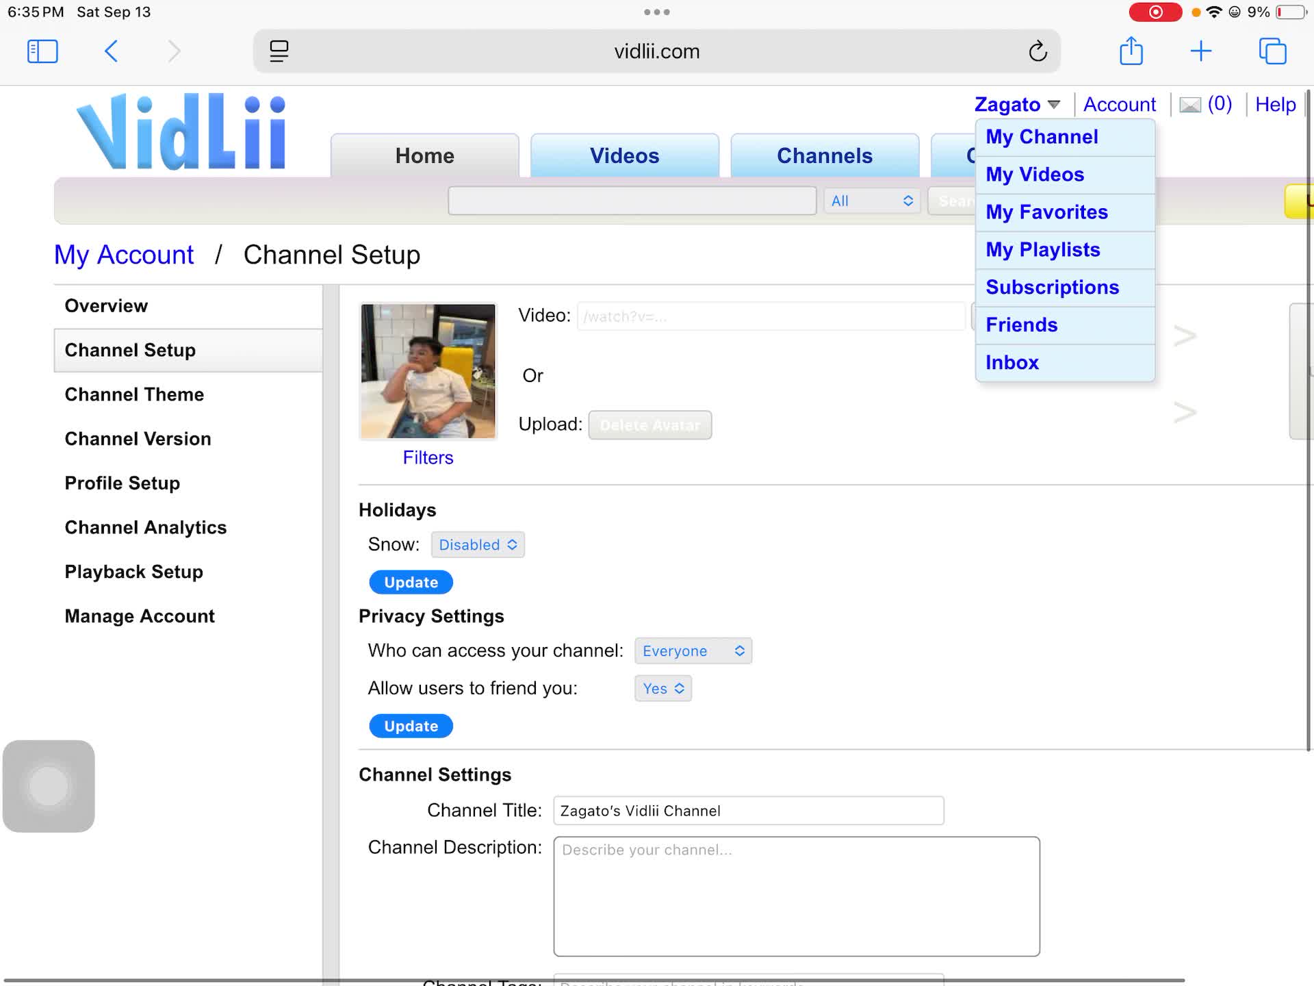Open the Who can access channel dropdown
Screen dimensions: 1314x986
click(693, 651)
